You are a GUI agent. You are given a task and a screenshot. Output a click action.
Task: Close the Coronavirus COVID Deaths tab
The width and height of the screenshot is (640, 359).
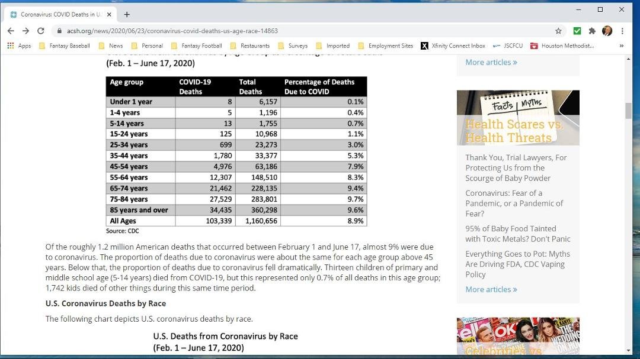pos(109,15)
